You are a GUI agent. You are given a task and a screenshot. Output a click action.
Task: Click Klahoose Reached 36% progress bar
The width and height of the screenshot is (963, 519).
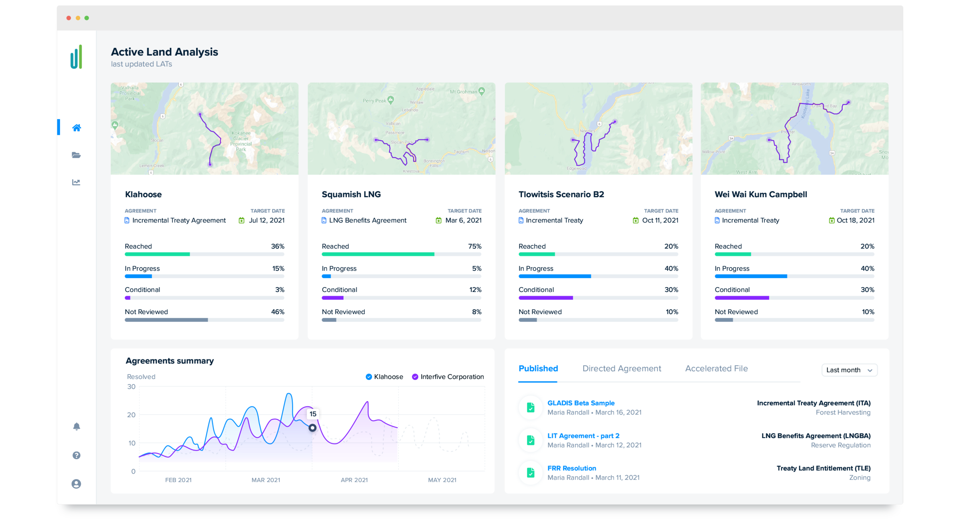[205, 254]
